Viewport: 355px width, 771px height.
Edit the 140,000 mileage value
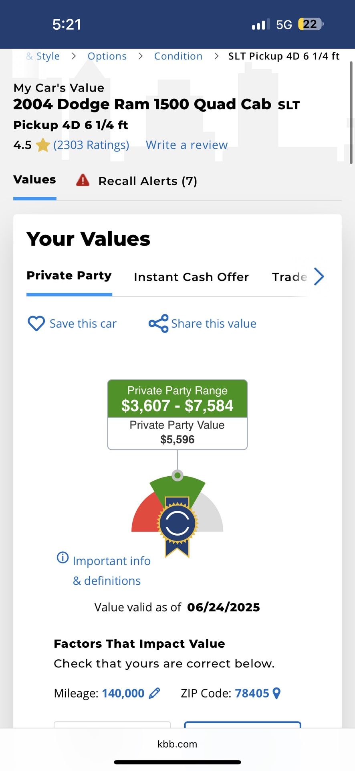coord(123,693)
